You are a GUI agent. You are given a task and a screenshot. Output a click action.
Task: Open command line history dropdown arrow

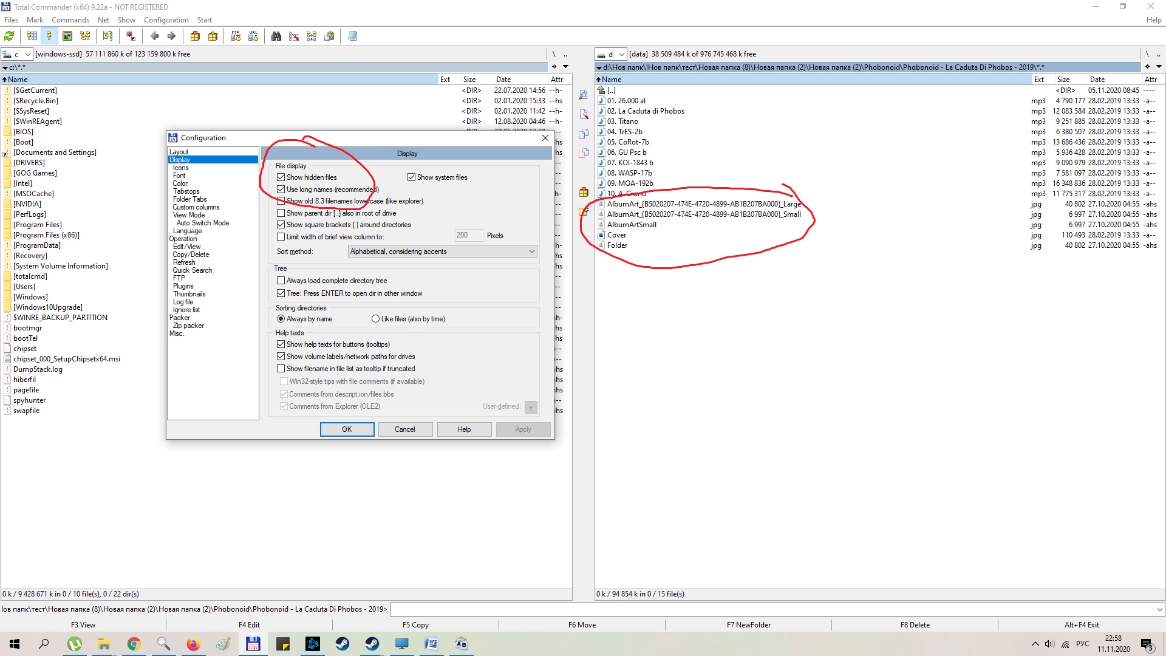point(1159,609)
